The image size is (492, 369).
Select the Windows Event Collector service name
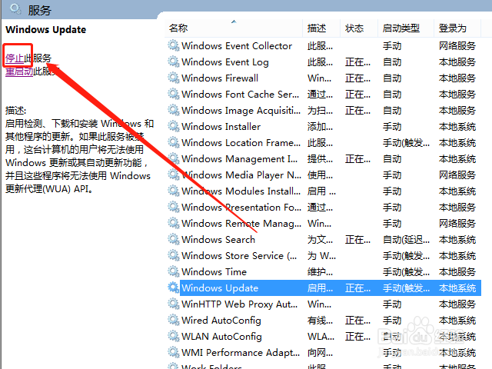(x=237, y=46)
